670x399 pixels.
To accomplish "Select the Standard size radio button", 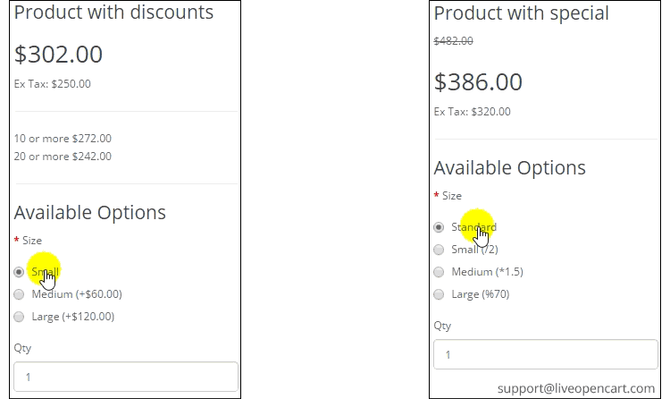I will pos(439,227).
